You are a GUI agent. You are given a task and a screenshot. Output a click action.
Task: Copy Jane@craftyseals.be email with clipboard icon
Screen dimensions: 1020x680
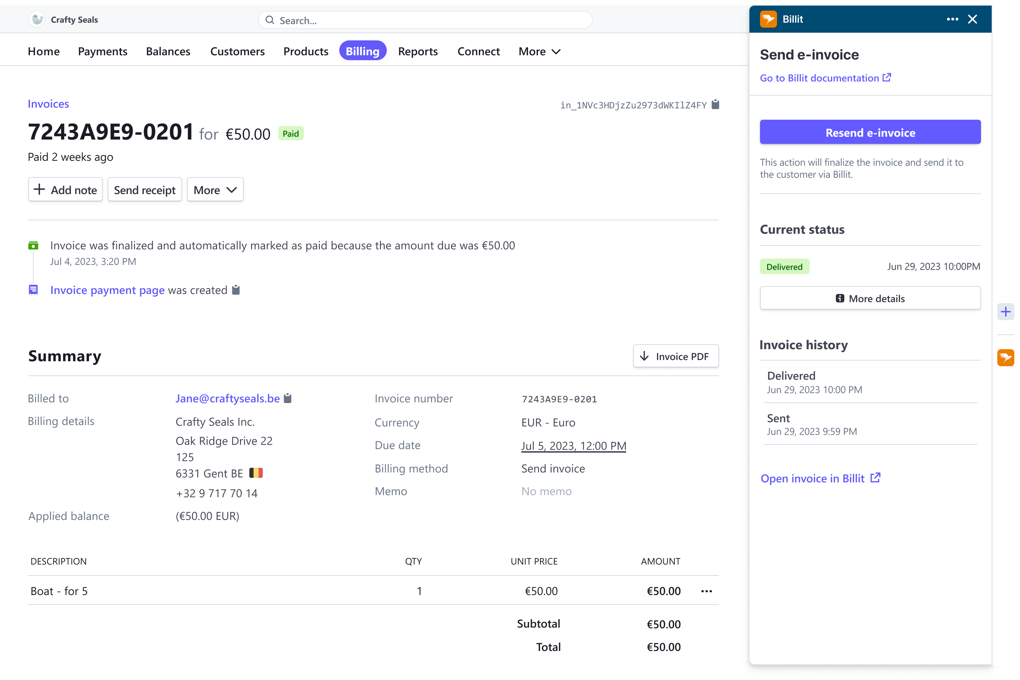point(288,398)
